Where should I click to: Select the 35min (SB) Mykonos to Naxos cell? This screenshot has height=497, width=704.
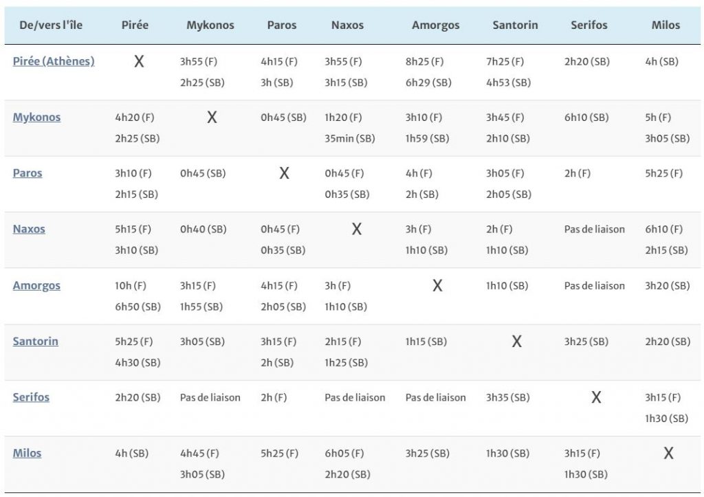(350, 138)
